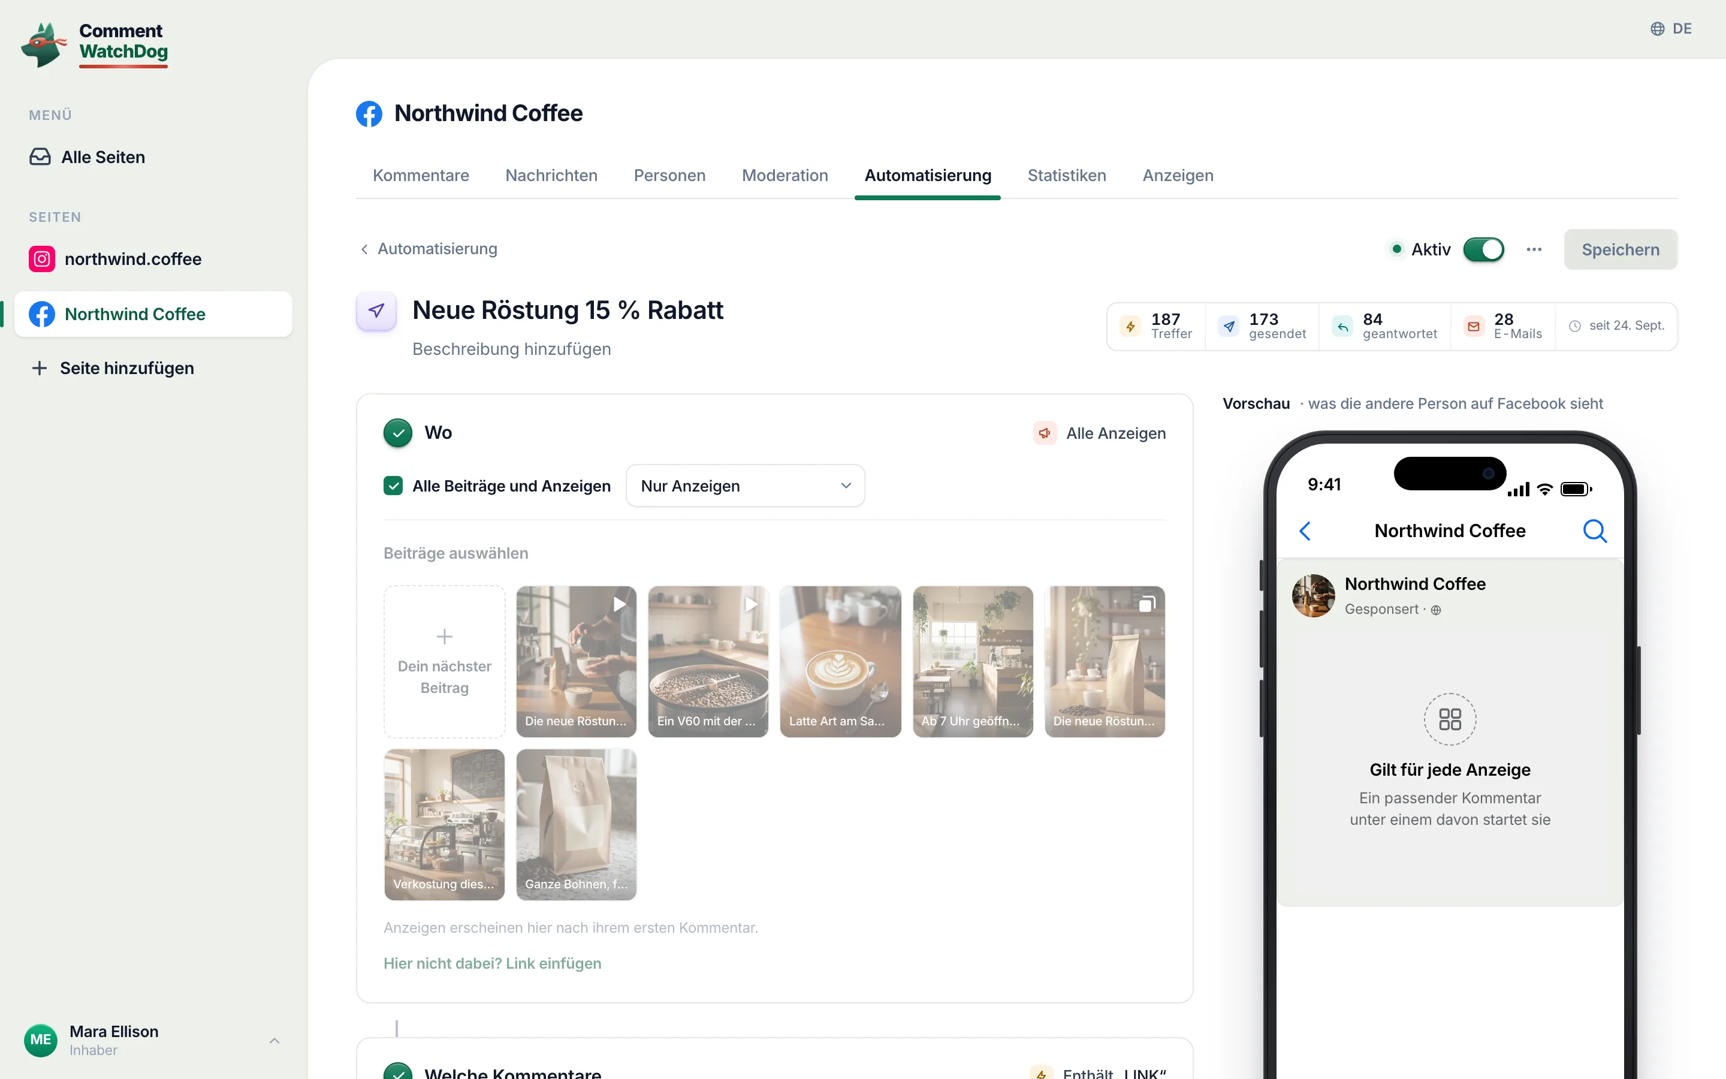1726x1079 pixels.
Task: Click the Northwind Coffee avatar in phone preview
Action: [x=1313, y=596]
